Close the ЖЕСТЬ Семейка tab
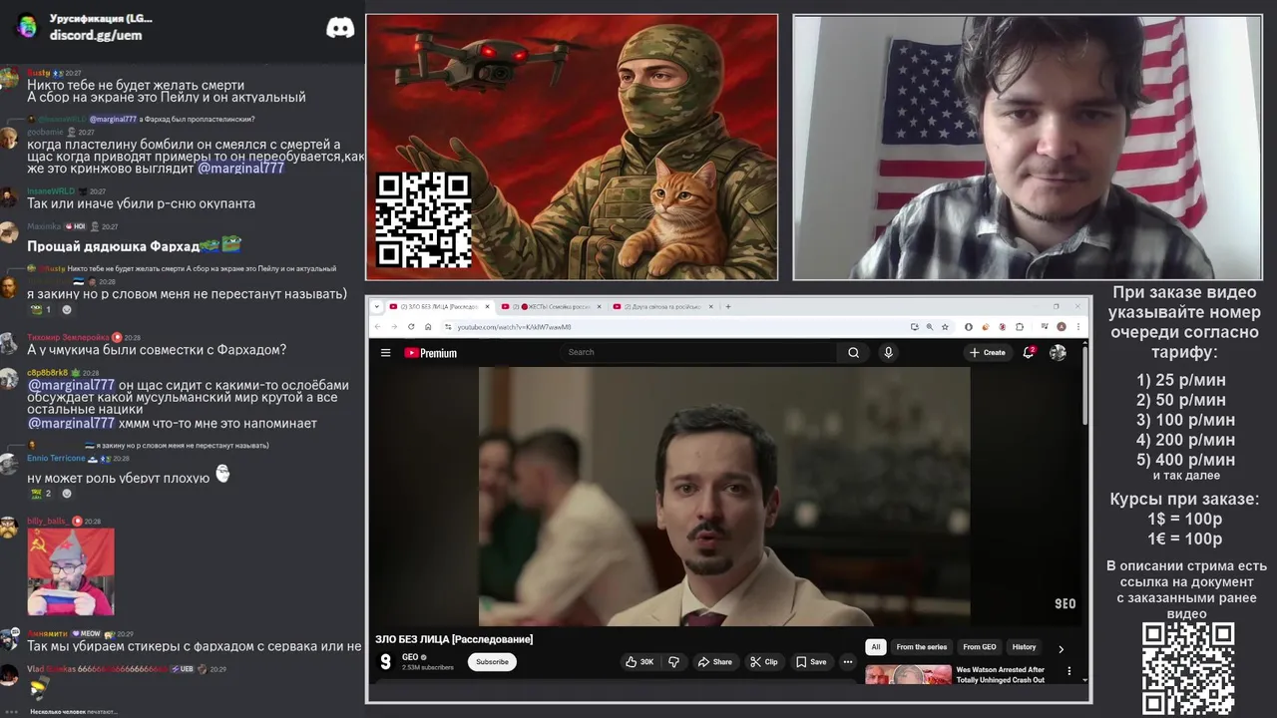The height and width of the screenshot is (718, 1277). (599, 306)
